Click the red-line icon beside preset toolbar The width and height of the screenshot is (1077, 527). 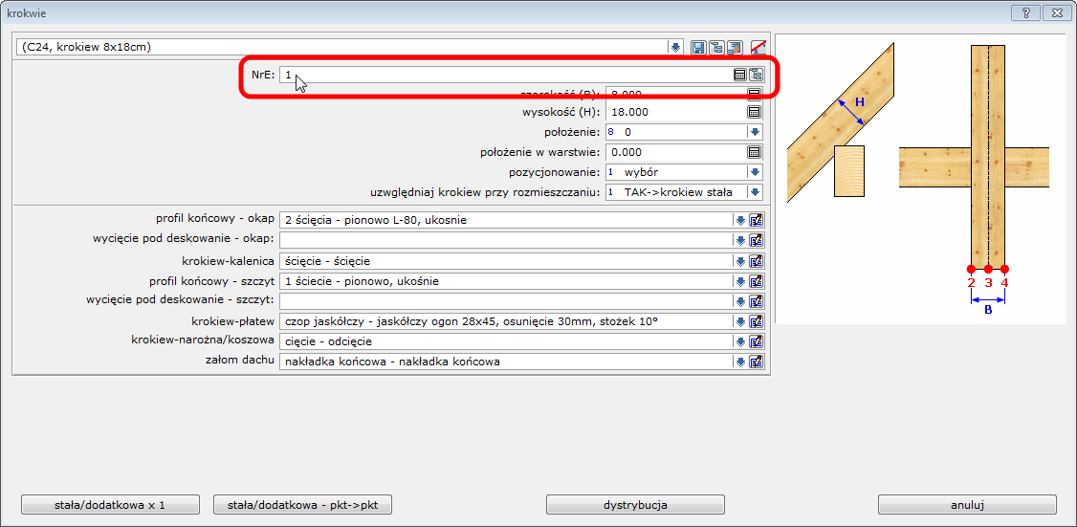[758, 47]
